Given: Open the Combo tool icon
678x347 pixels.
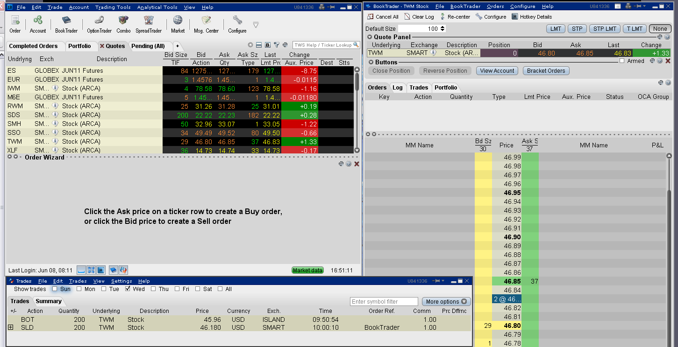Looking at the screenshot, I should [123, 24].
